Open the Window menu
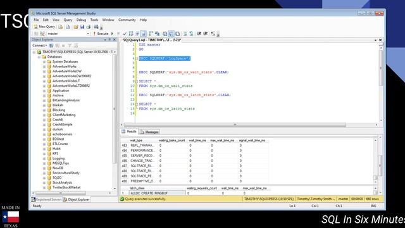The width and height of the screenshot is (405, 228). coord(108,20)
